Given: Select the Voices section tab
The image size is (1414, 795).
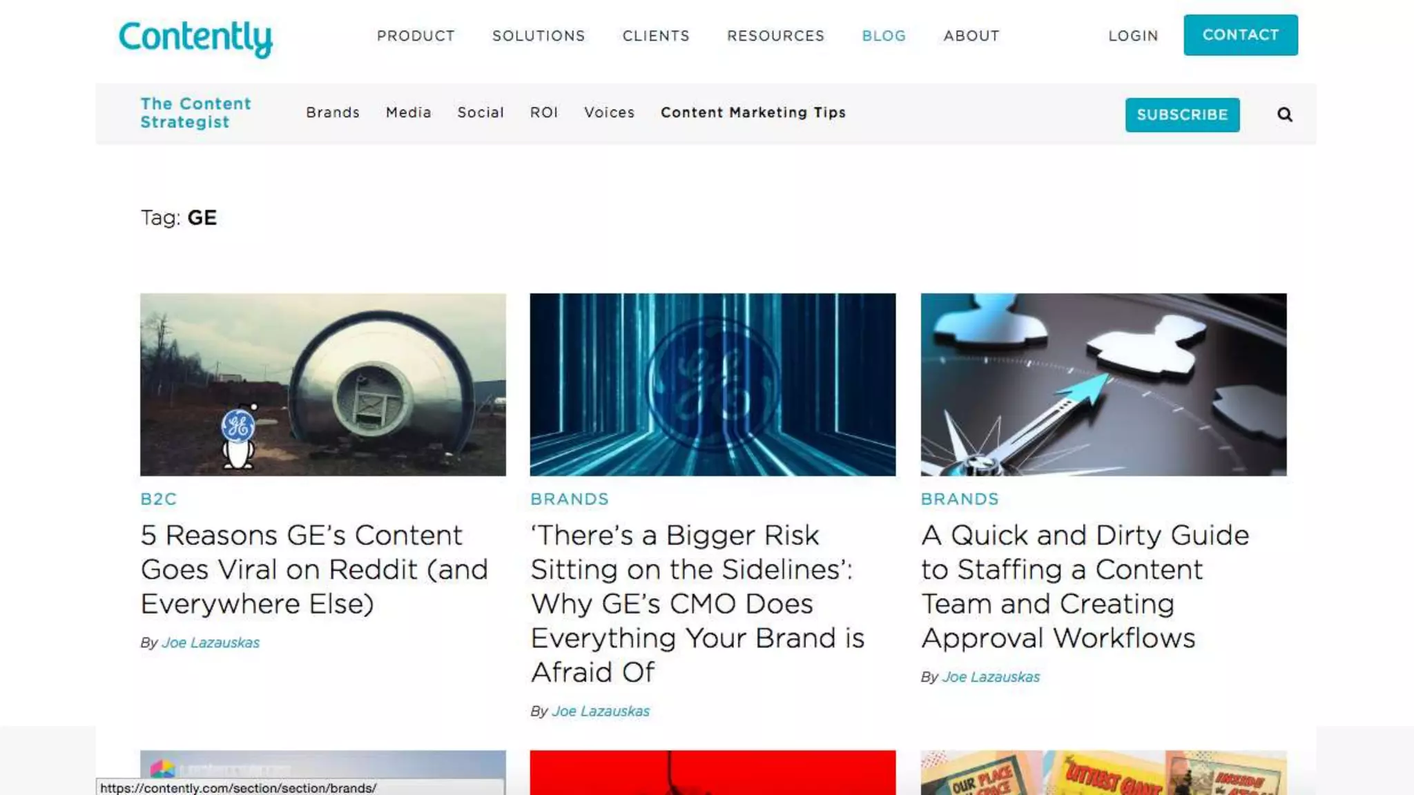Looking at the screenshot, I should point(609,112).
